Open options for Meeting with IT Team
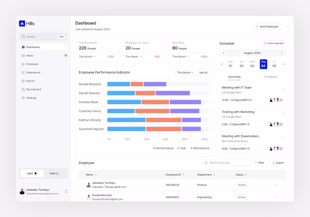This screenshot has width=310, height=217. 283,90
